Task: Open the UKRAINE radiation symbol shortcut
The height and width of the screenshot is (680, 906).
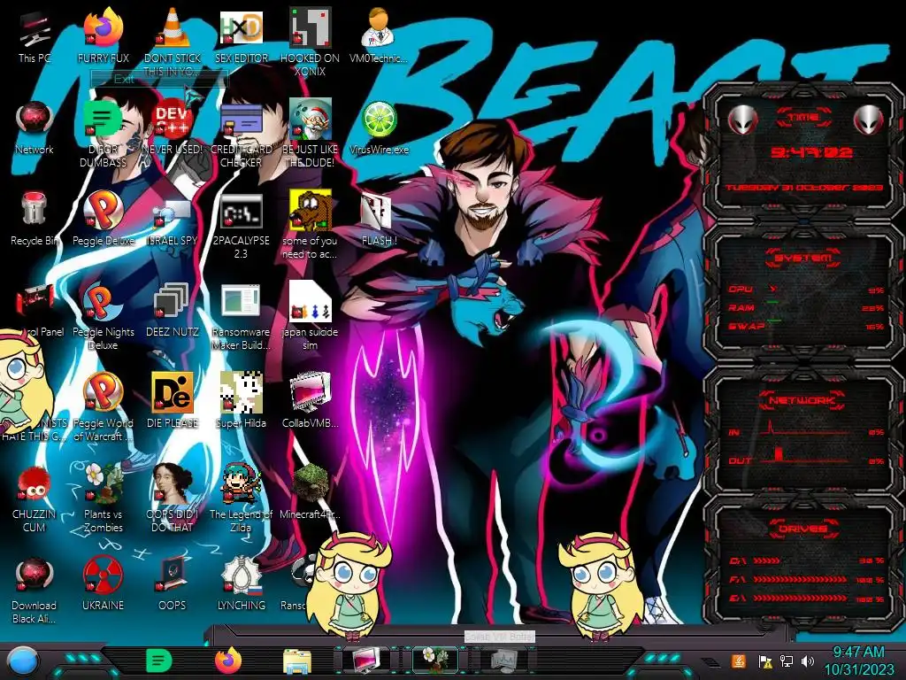Action: pyautogui.click(x=103, y=583)
